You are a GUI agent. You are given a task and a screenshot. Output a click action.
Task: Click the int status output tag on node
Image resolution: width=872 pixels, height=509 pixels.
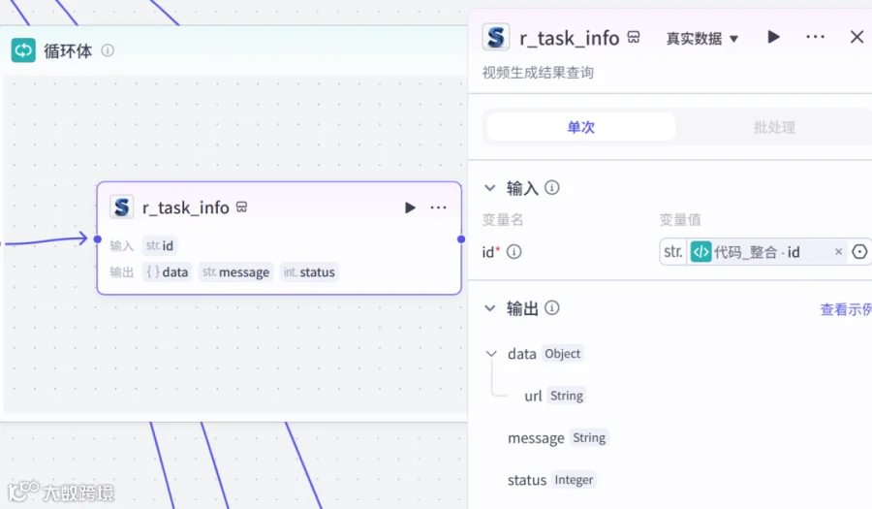pyautogui.click(x=309, y=272)
